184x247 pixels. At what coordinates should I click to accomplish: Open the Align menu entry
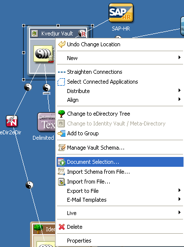pyautogui.click(x=120, y=100)
